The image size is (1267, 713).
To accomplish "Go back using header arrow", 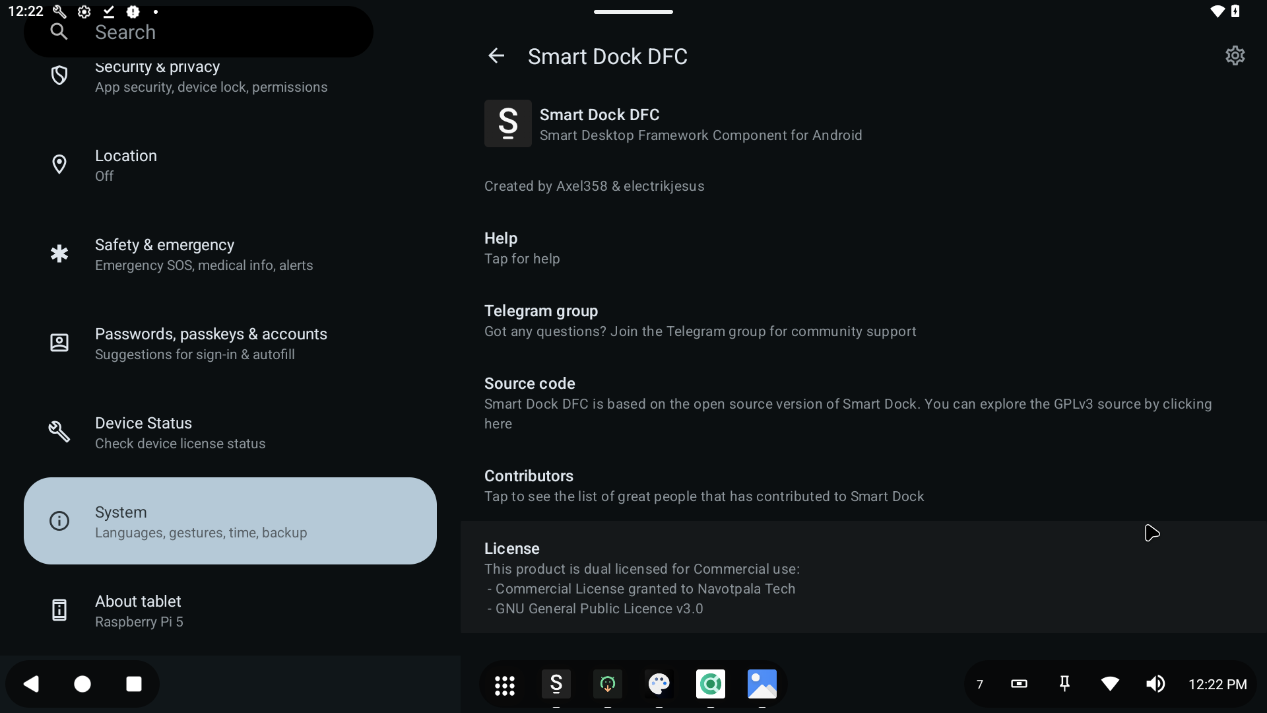I will coord(496,56).
